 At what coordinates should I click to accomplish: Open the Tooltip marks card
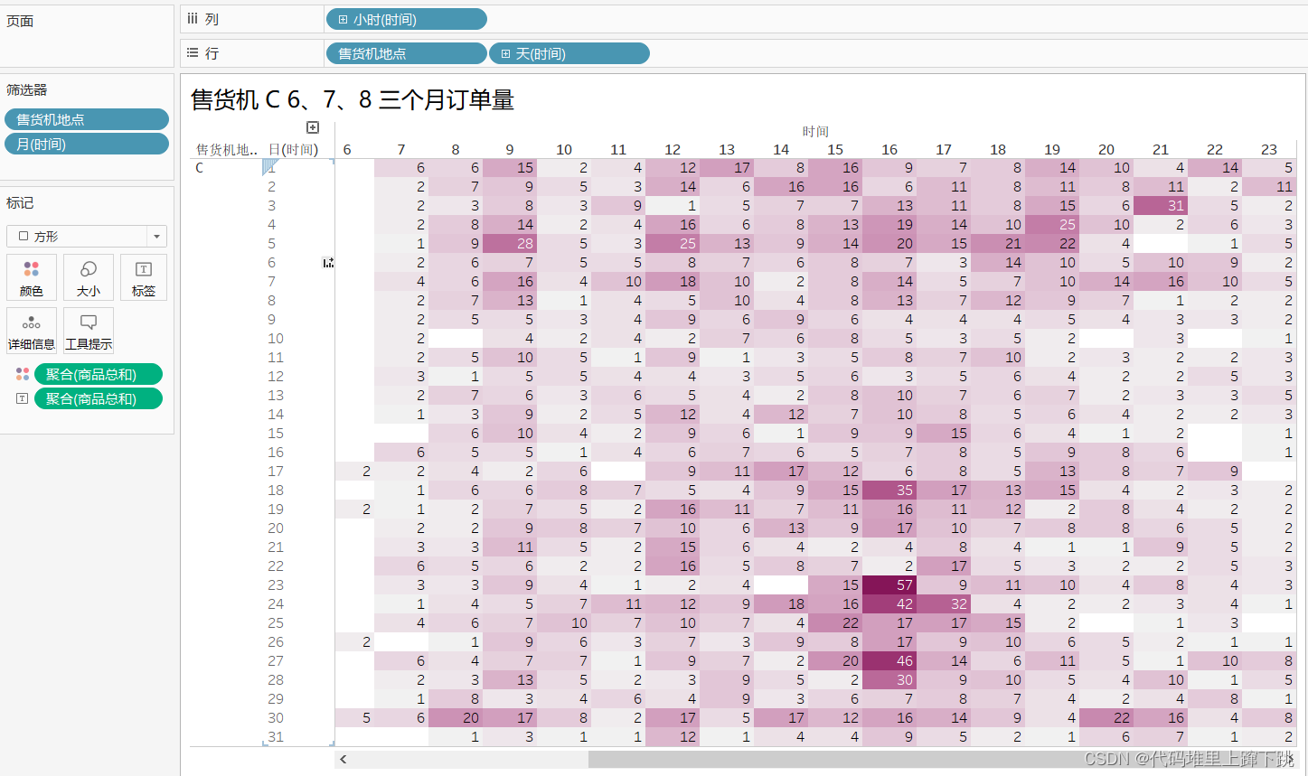89,331
